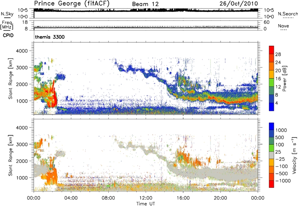Click the velocity colorbar value '-25'
This screenshot has height=206, width=298.
(280, 159)
